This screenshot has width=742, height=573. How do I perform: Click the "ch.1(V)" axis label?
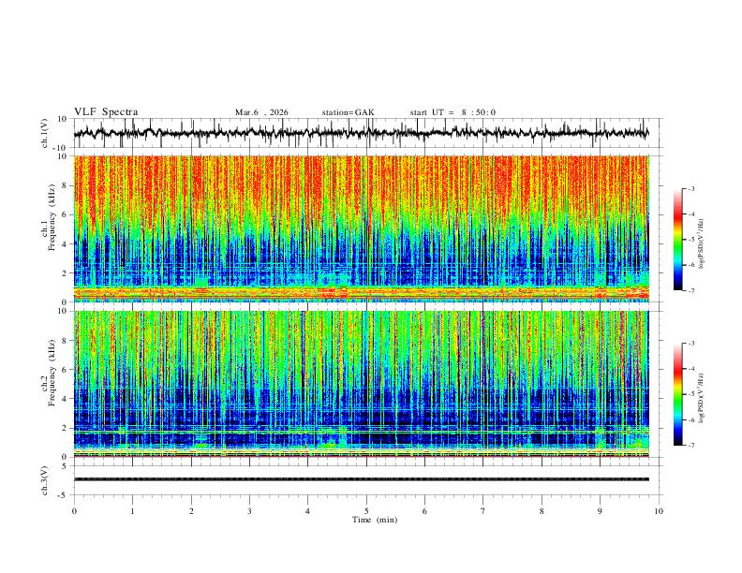pos(45,133)
